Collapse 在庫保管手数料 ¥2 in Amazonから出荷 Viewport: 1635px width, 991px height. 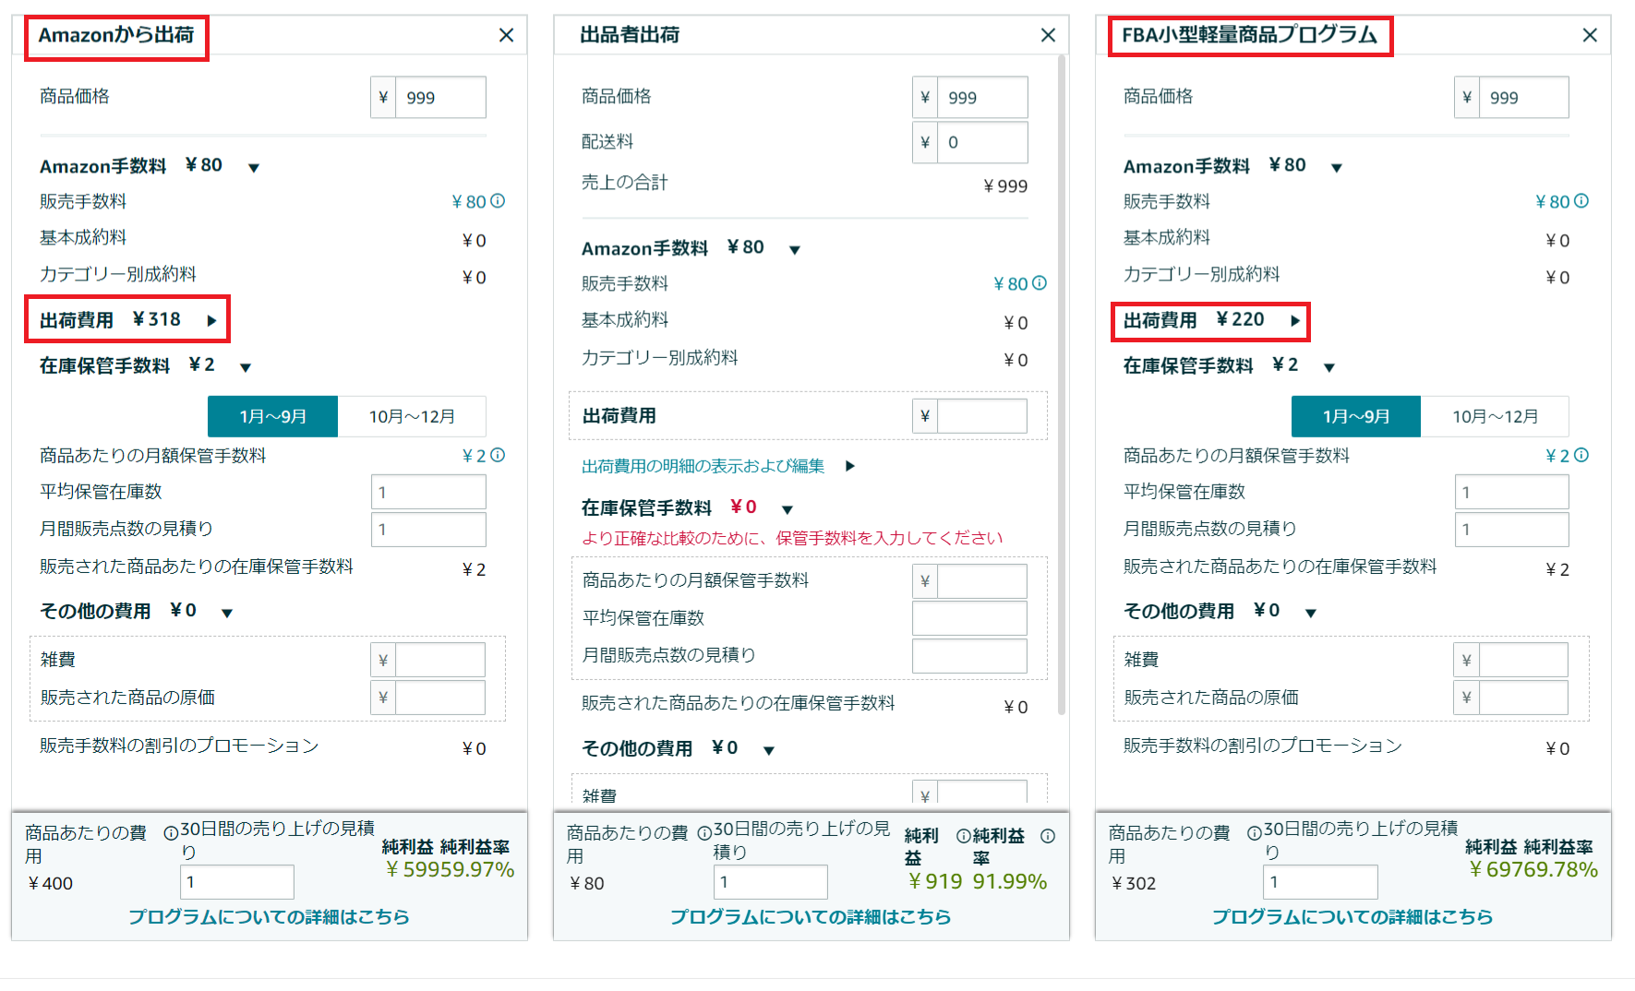click(x=246, y=367)
